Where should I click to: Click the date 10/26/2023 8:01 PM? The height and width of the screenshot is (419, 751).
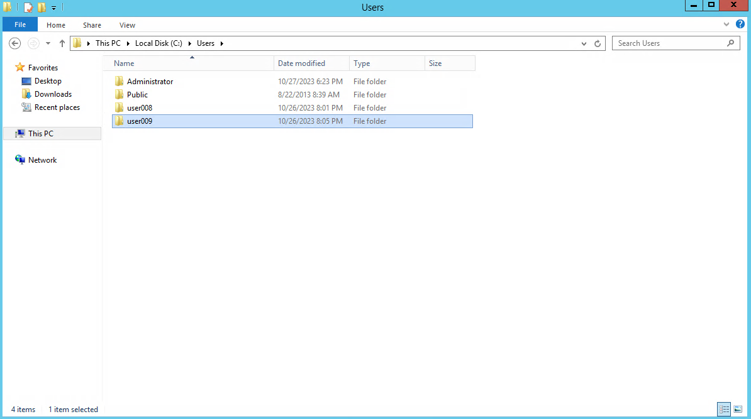tap(310, 107)
